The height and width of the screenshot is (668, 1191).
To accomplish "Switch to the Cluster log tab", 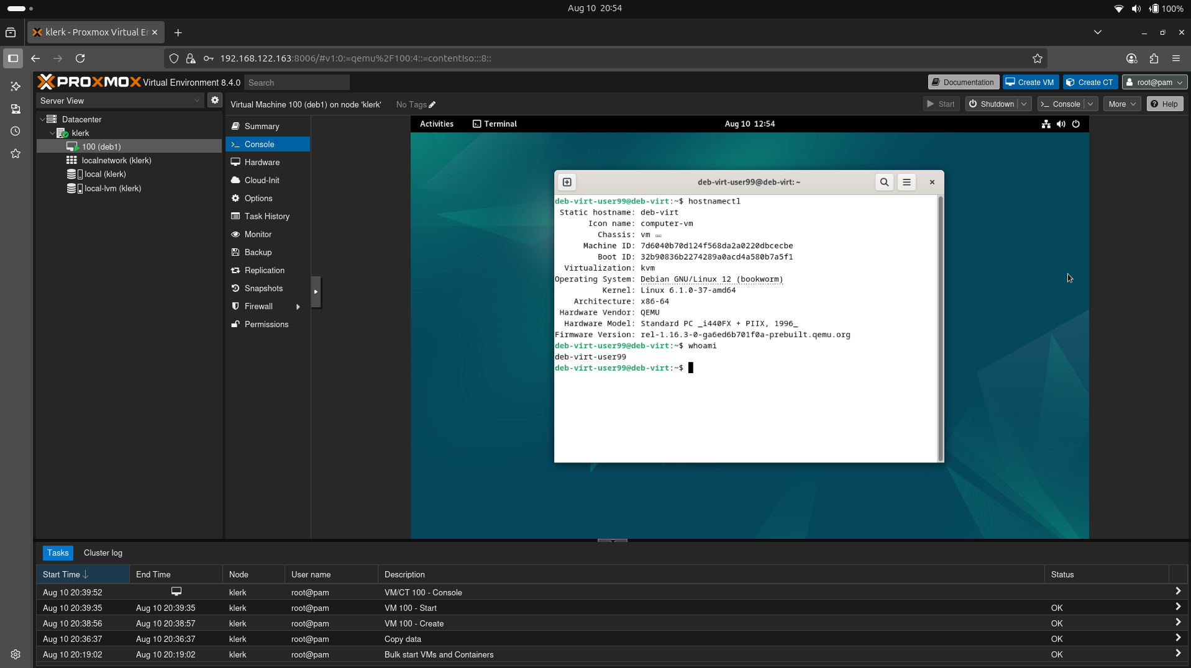I will pos(103,553).
